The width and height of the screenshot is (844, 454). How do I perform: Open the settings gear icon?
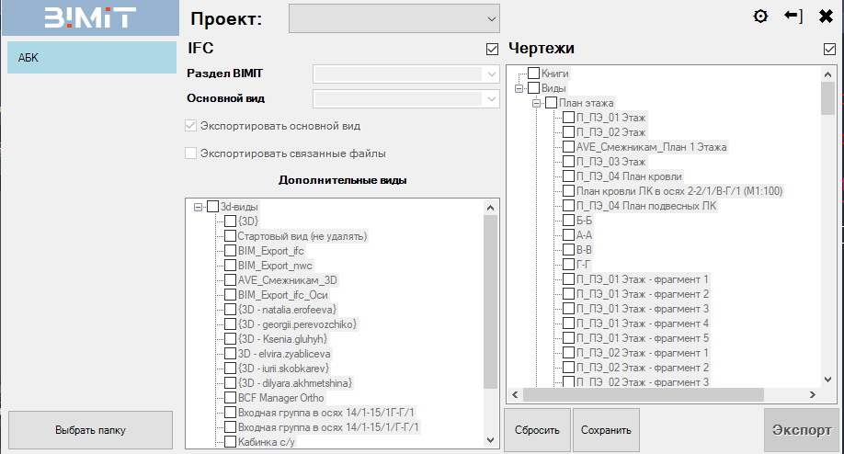tap(760, 17)
